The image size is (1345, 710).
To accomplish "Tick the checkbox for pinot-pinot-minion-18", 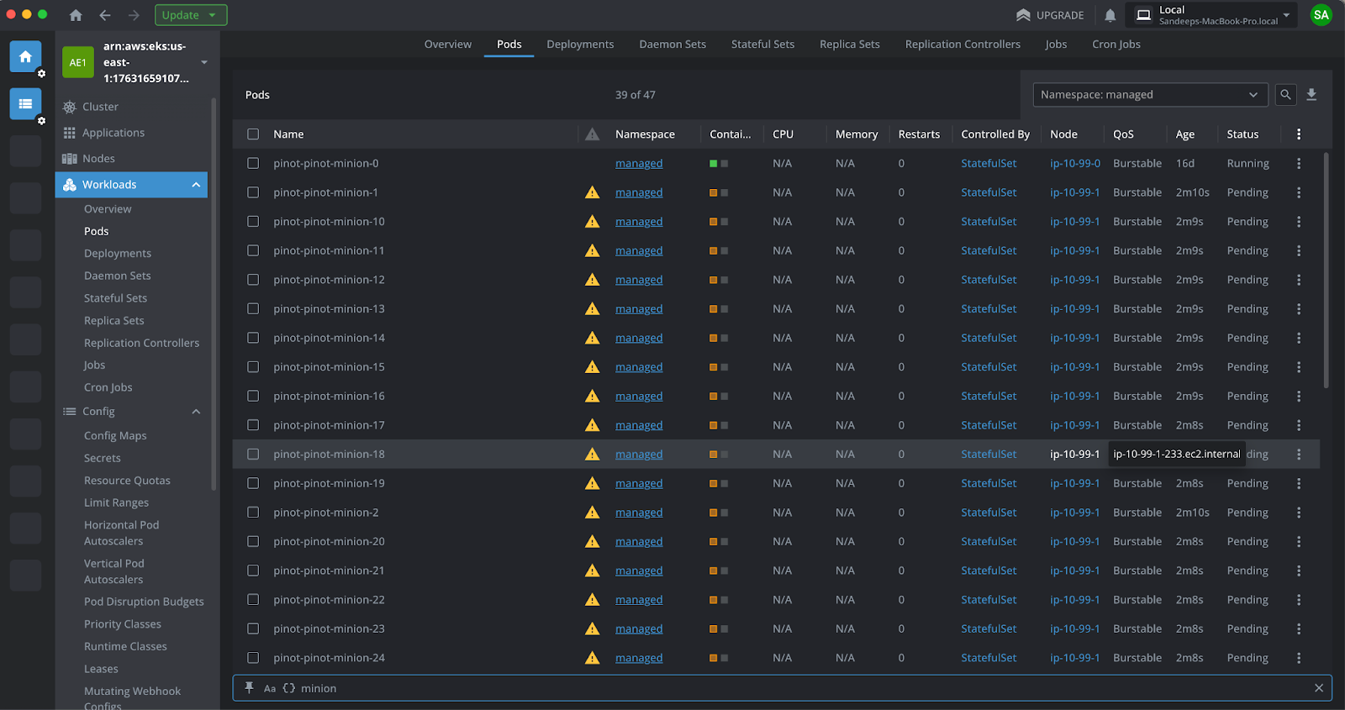I will pyautogui.click(x=253, y=455).
